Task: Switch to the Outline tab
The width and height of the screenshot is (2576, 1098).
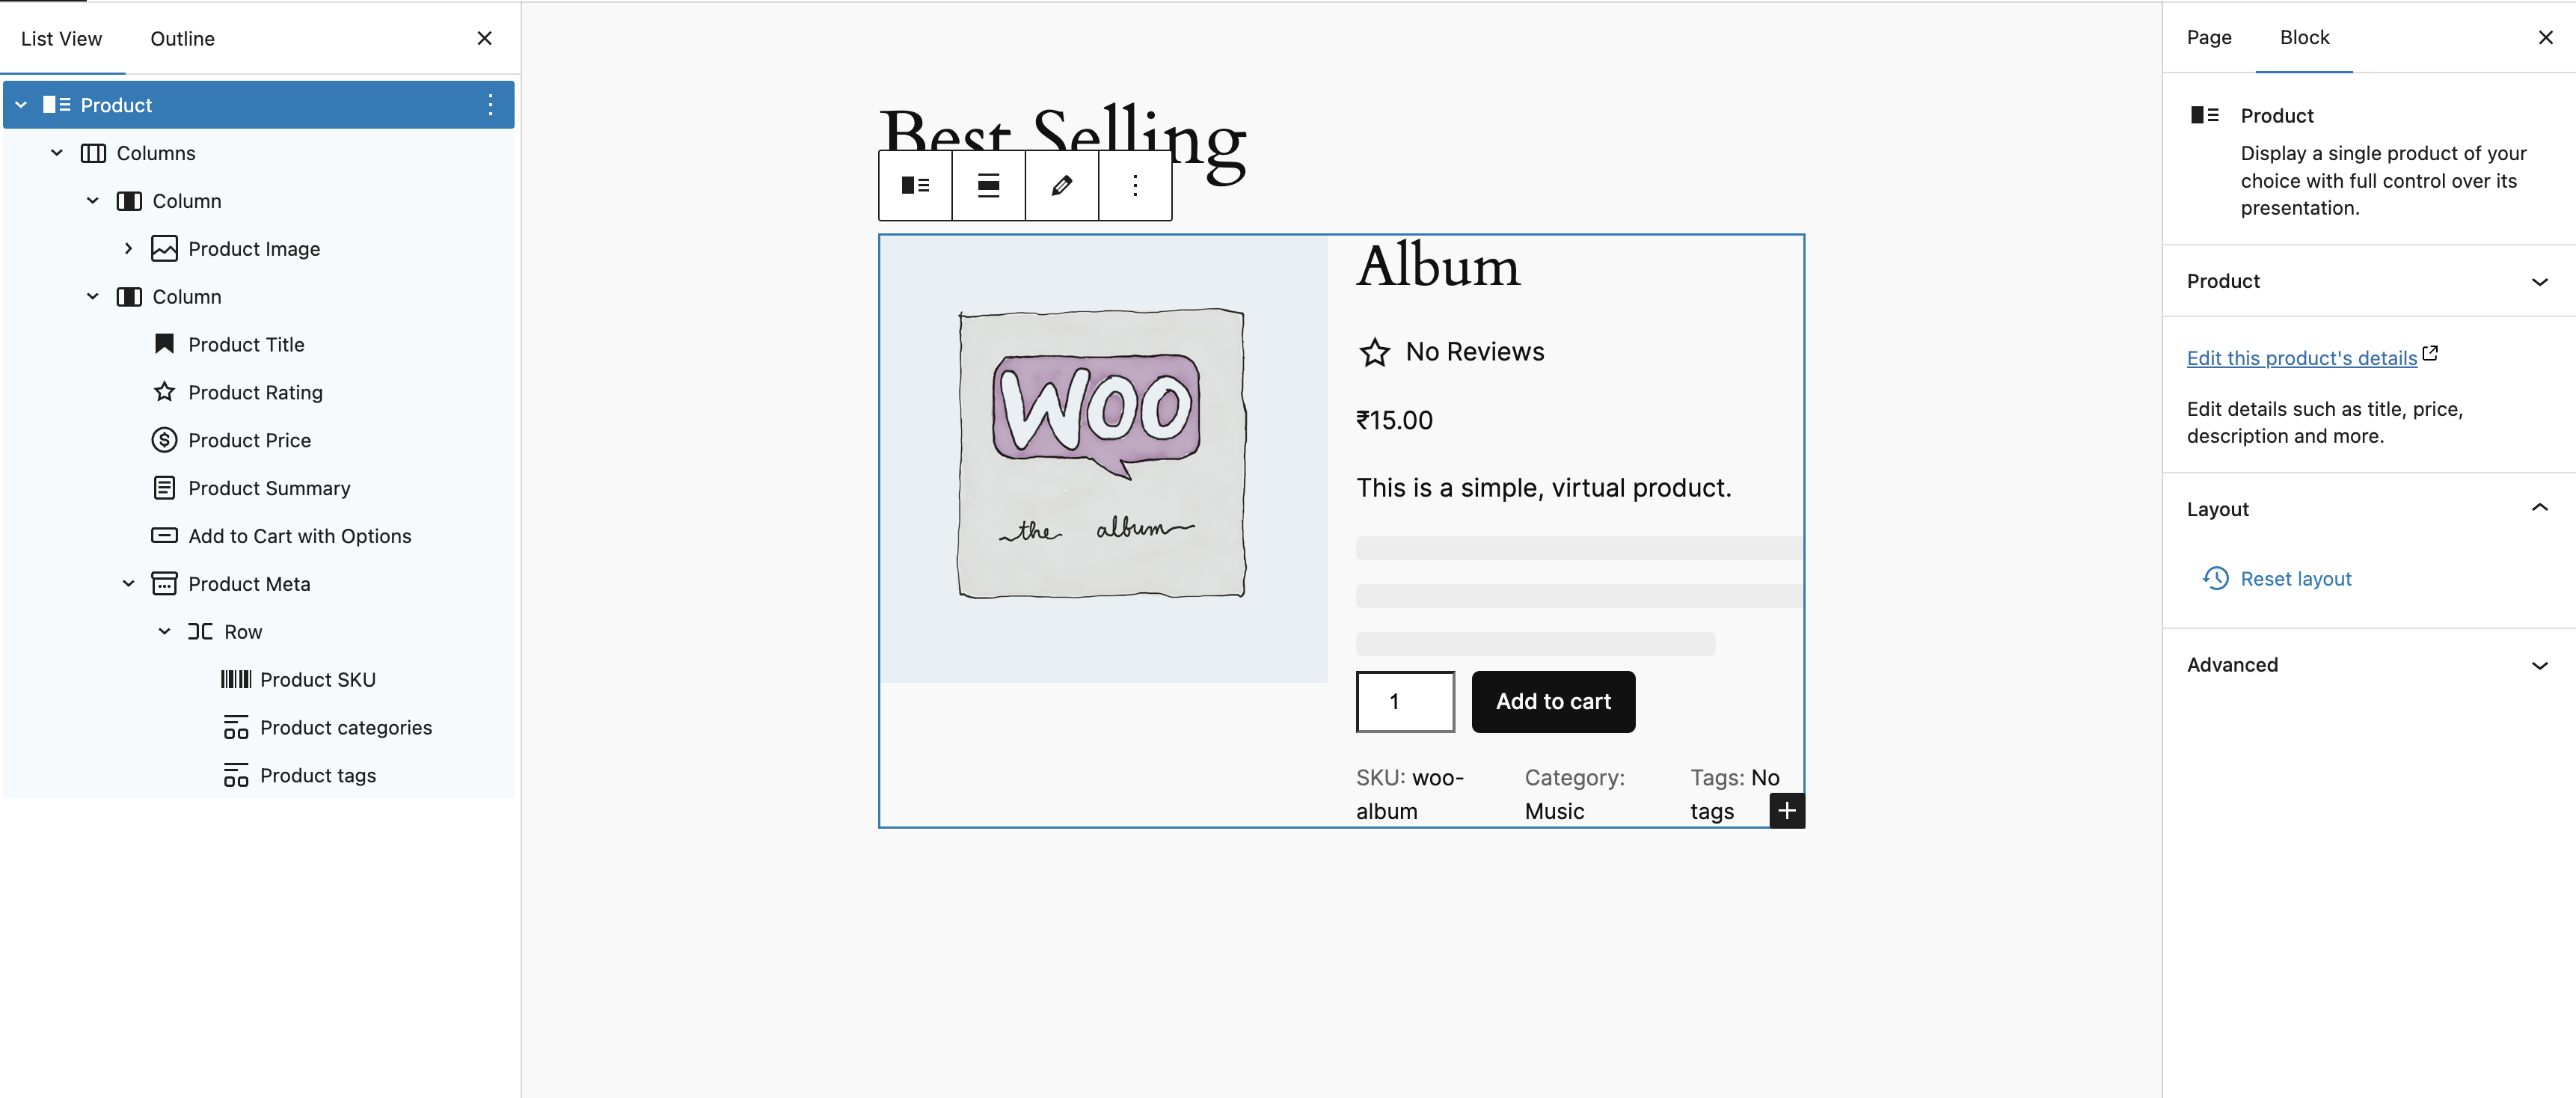Action: click(181, 38)
